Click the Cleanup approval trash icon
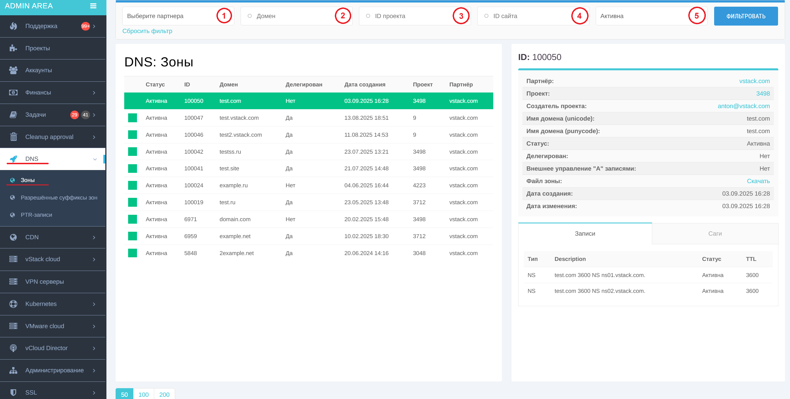Screen dimensions: 790x399 13,137
